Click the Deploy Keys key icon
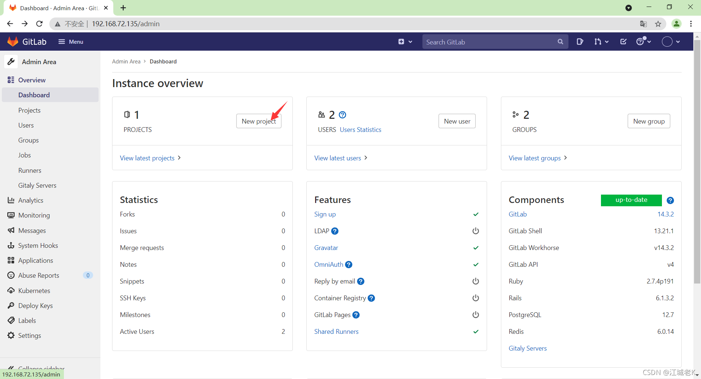Viewport: 701px width, 379px height. (x=11, y=305)
